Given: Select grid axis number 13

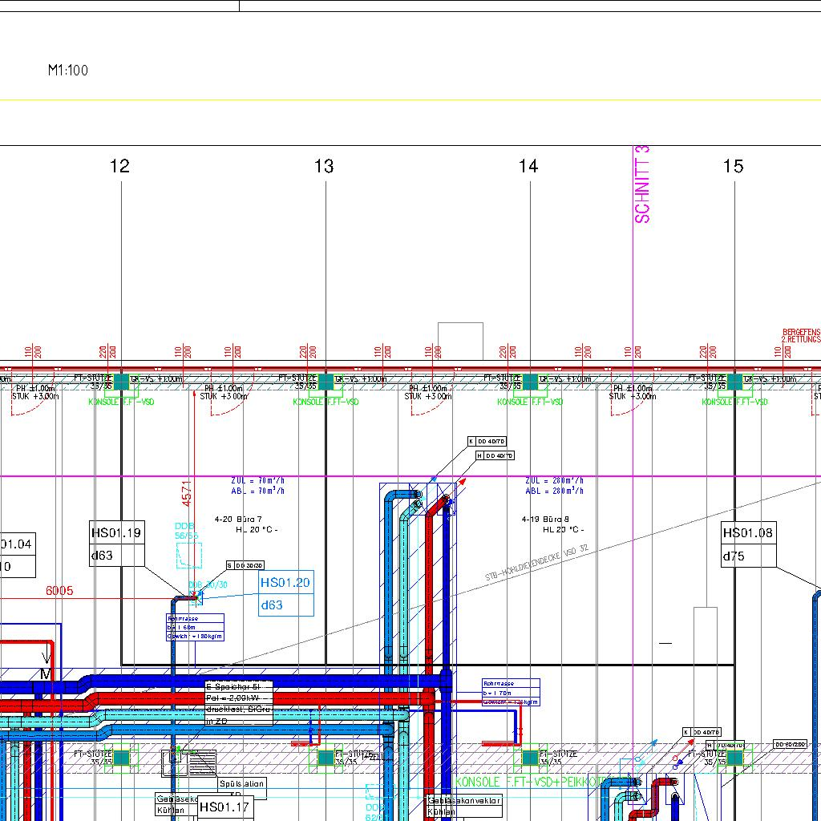Looking at the screenshot, I should coord(324,166).
